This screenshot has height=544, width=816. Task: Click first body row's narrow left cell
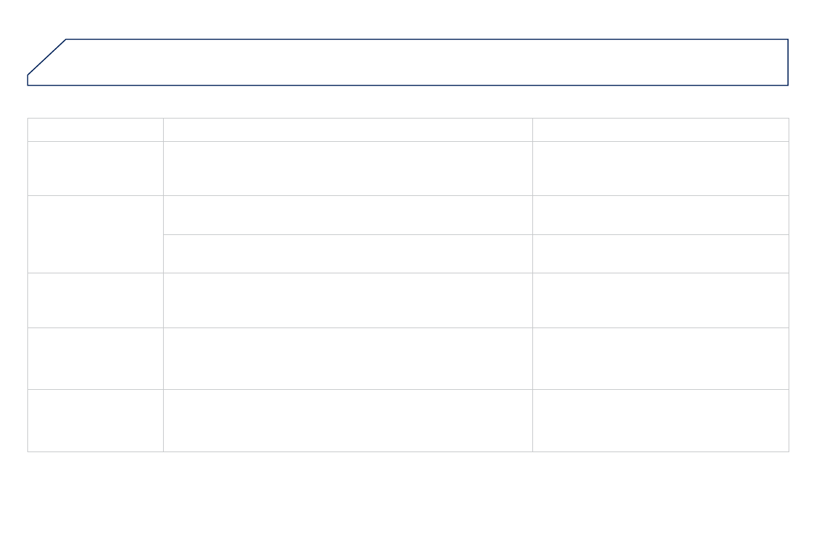point(95,169)
